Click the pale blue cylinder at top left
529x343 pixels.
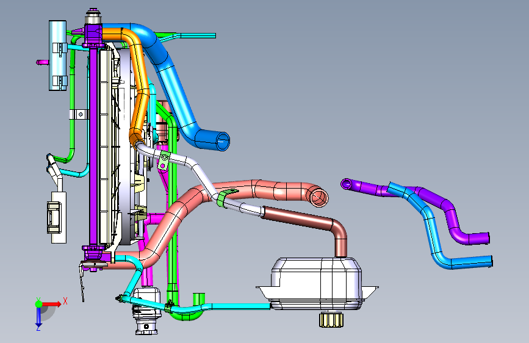pyautogui.click(x=58, y=56)
